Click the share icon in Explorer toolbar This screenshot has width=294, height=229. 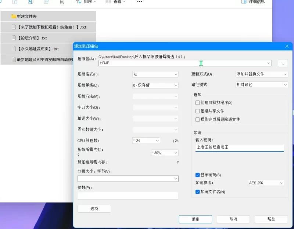[x=46, y=2]
